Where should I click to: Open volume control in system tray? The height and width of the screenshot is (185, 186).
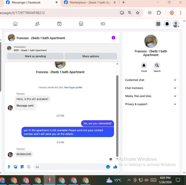[x=147, y=180]
